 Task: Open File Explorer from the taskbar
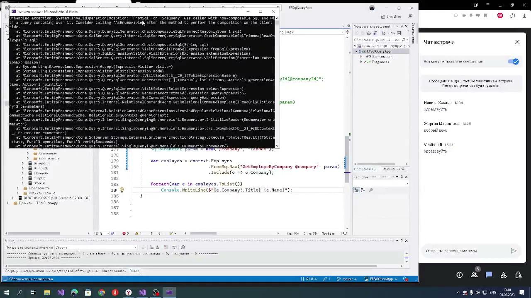(47, 293)
